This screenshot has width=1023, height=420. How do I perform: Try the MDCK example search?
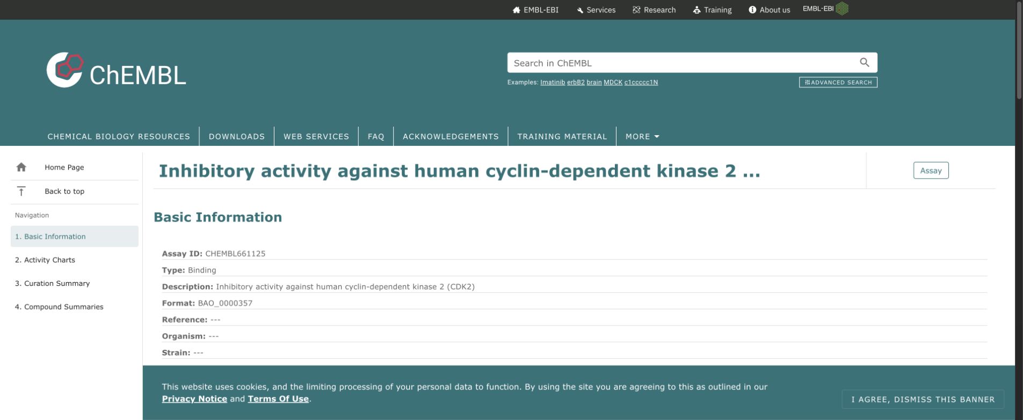pos(613,83)
